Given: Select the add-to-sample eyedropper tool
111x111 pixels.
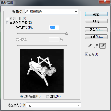Looking at the screenshot, I should click(x=96, y=46).
